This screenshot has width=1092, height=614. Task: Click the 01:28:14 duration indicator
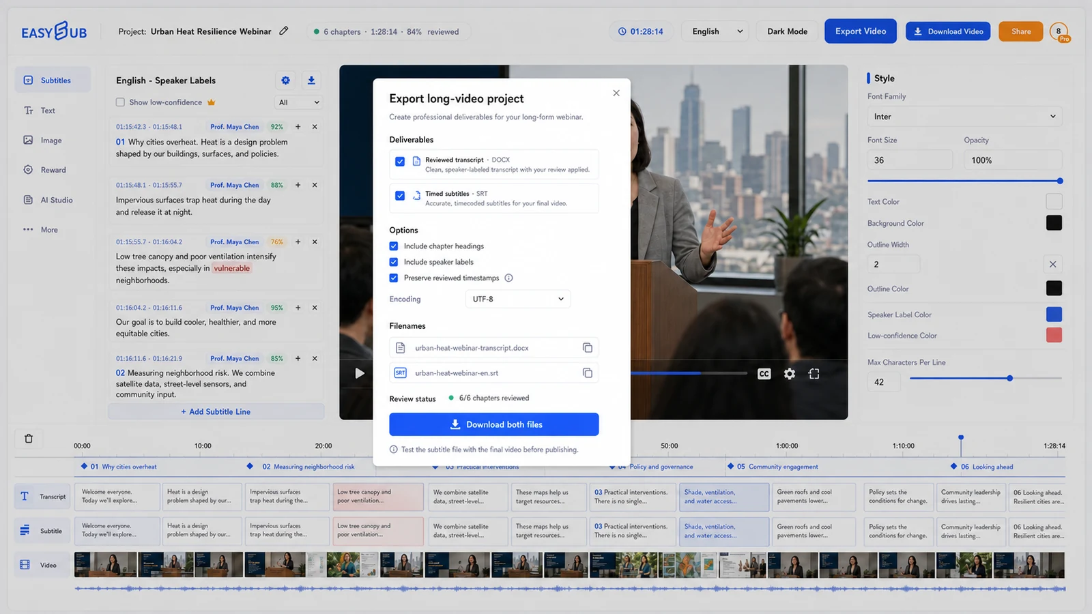641,31
